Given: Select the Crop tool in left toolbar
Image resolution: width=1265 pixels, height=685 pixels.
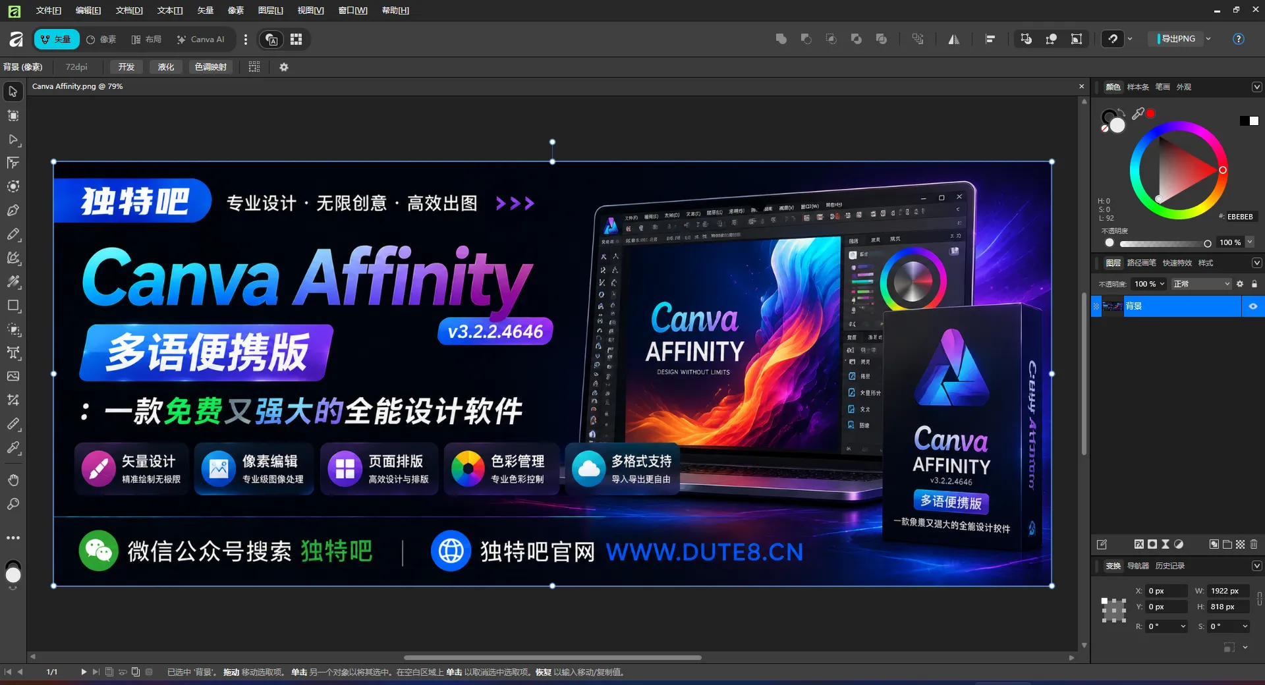Looking at the screenshot, I should (13, 400).
